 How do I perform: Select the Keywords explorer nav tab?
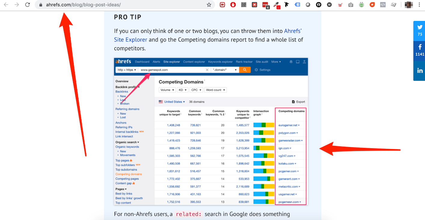coord(220,62)
